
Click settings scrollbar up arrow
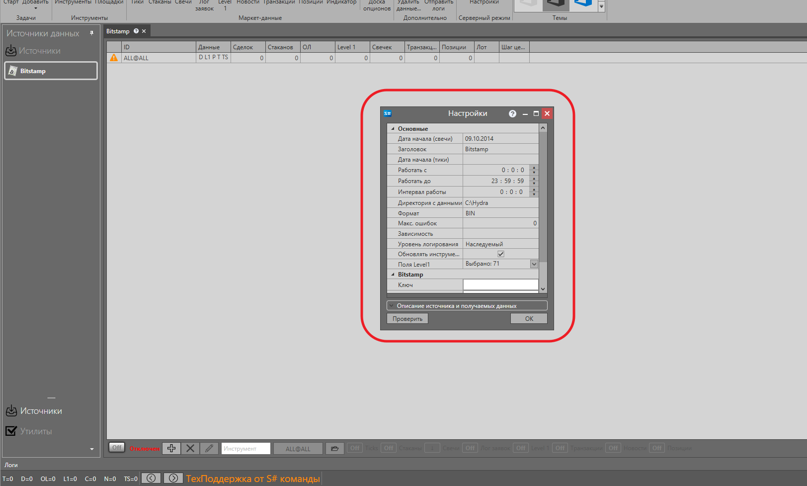click(543, 128)
